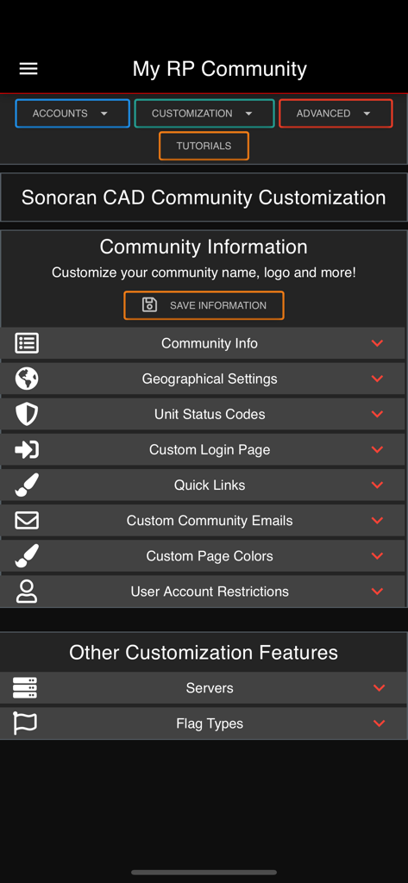Viewport: 408px width, 883px height.
Task: Expand the Flag Types chevron
Action: tap(380, 723)
